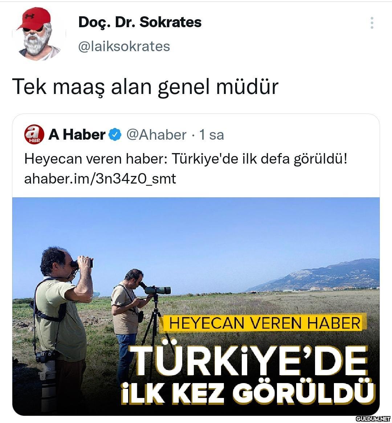Viewport: 392px width, 423px height.
Task: Tap the quoted tweet text 'Heyecan veren haber'
Action: coord(95,159)
